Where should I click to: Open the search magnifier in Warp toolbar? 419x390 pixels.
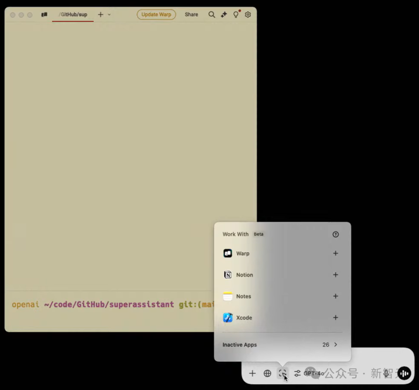coord(212,14)
